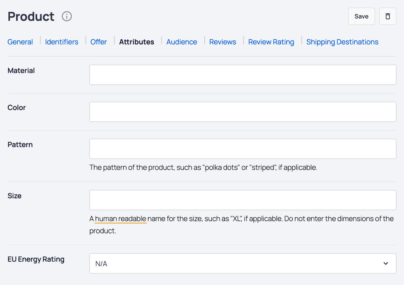404x285 pixels.
Task: Switch to the Offer tab
Action: [98, 42]
